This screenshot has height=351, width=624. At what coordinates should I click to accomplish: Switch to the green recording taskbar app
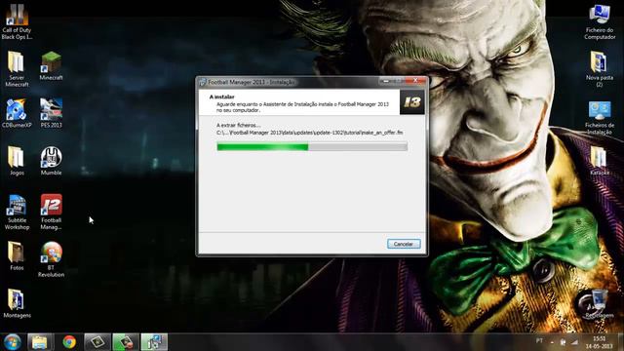(x=126, y=342)
